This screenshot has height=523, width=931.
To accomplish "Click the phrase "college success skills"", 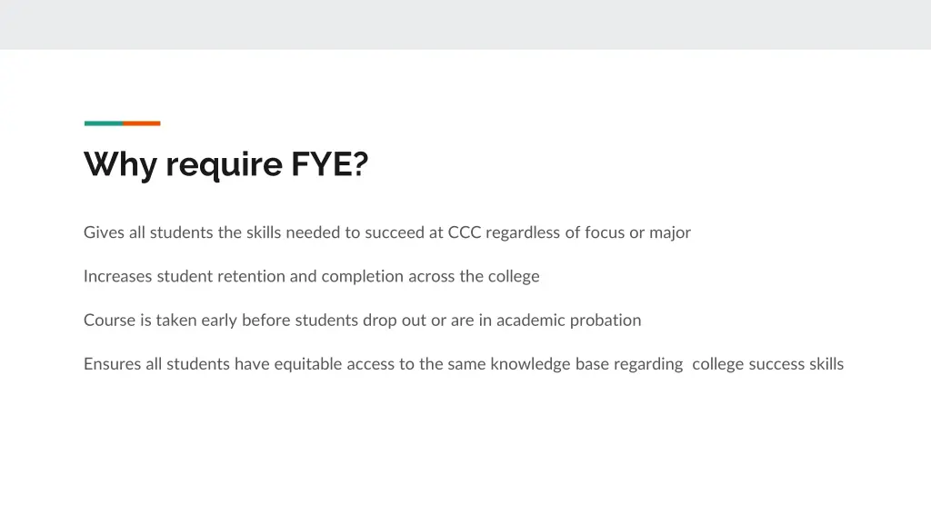I will tap(767, 364).
